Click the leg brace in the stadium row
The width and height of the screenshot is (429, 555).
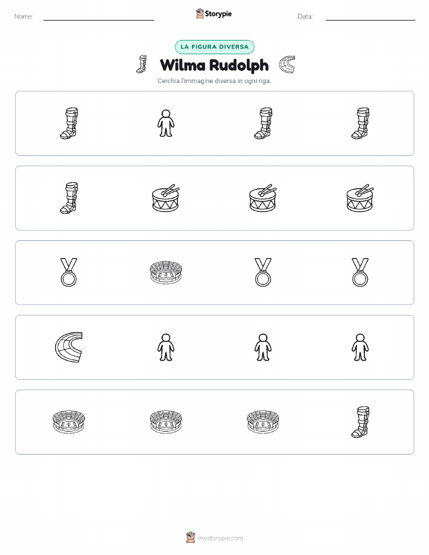click(360, 422)
